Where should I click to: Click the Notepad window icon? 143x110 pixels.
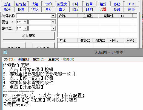click(x=5, y=52)
